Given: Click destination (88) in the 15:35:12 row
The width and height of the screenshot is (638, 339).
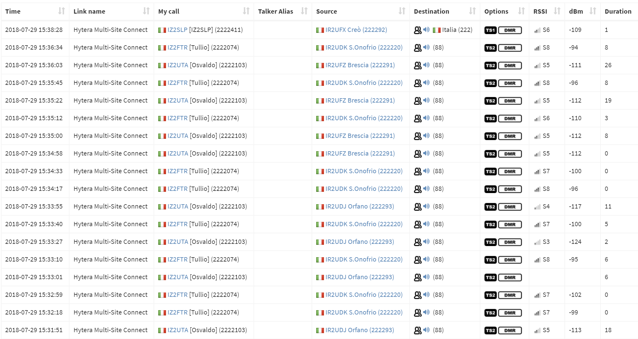Looking at the screenshot, I should [438, 118].
